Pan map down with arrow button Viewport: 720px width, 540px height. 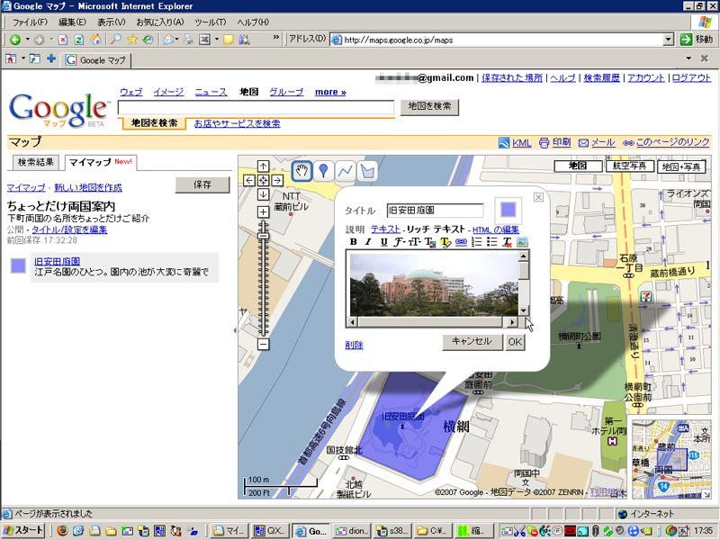coord(263,194)
